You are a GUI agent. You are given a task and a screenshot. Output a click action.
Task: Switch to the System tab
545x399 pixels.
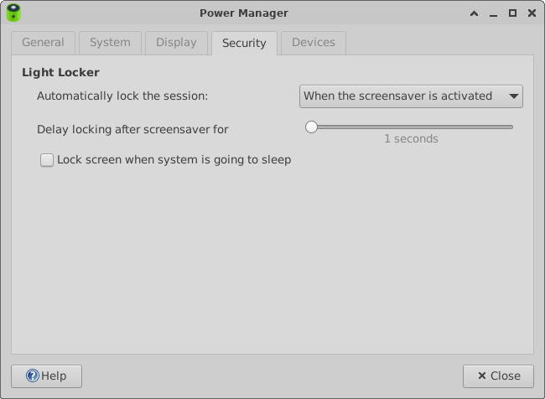pos(110,43)
